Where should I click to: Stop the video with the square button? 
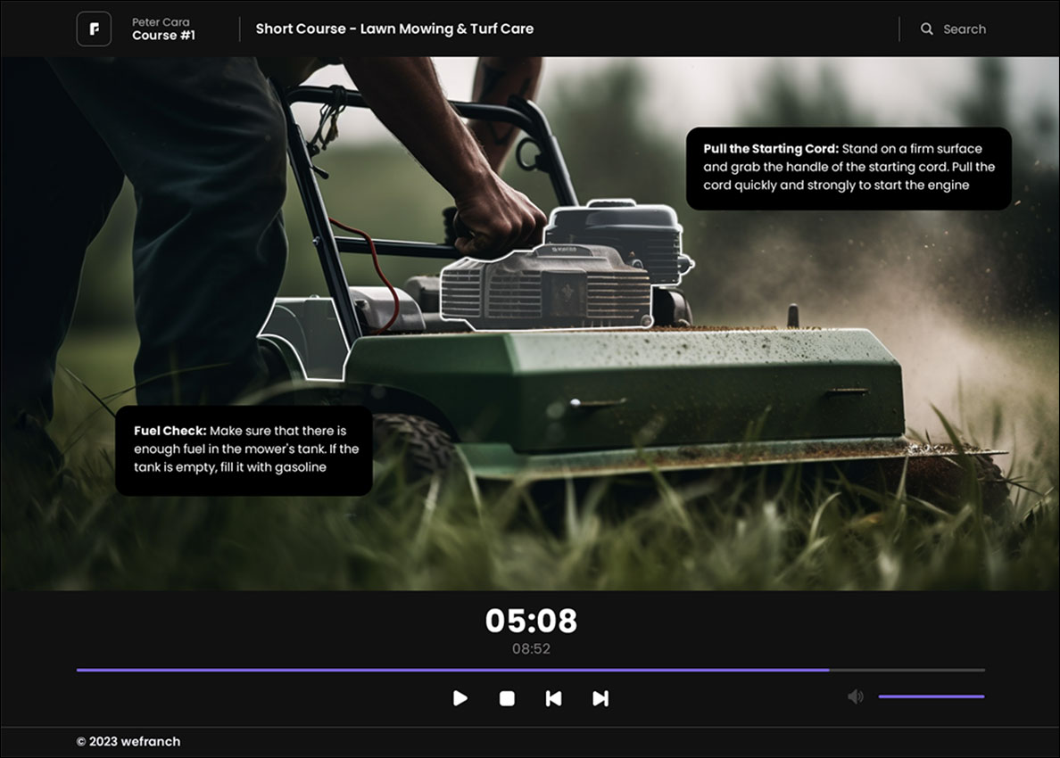click(x=507, y=698)
